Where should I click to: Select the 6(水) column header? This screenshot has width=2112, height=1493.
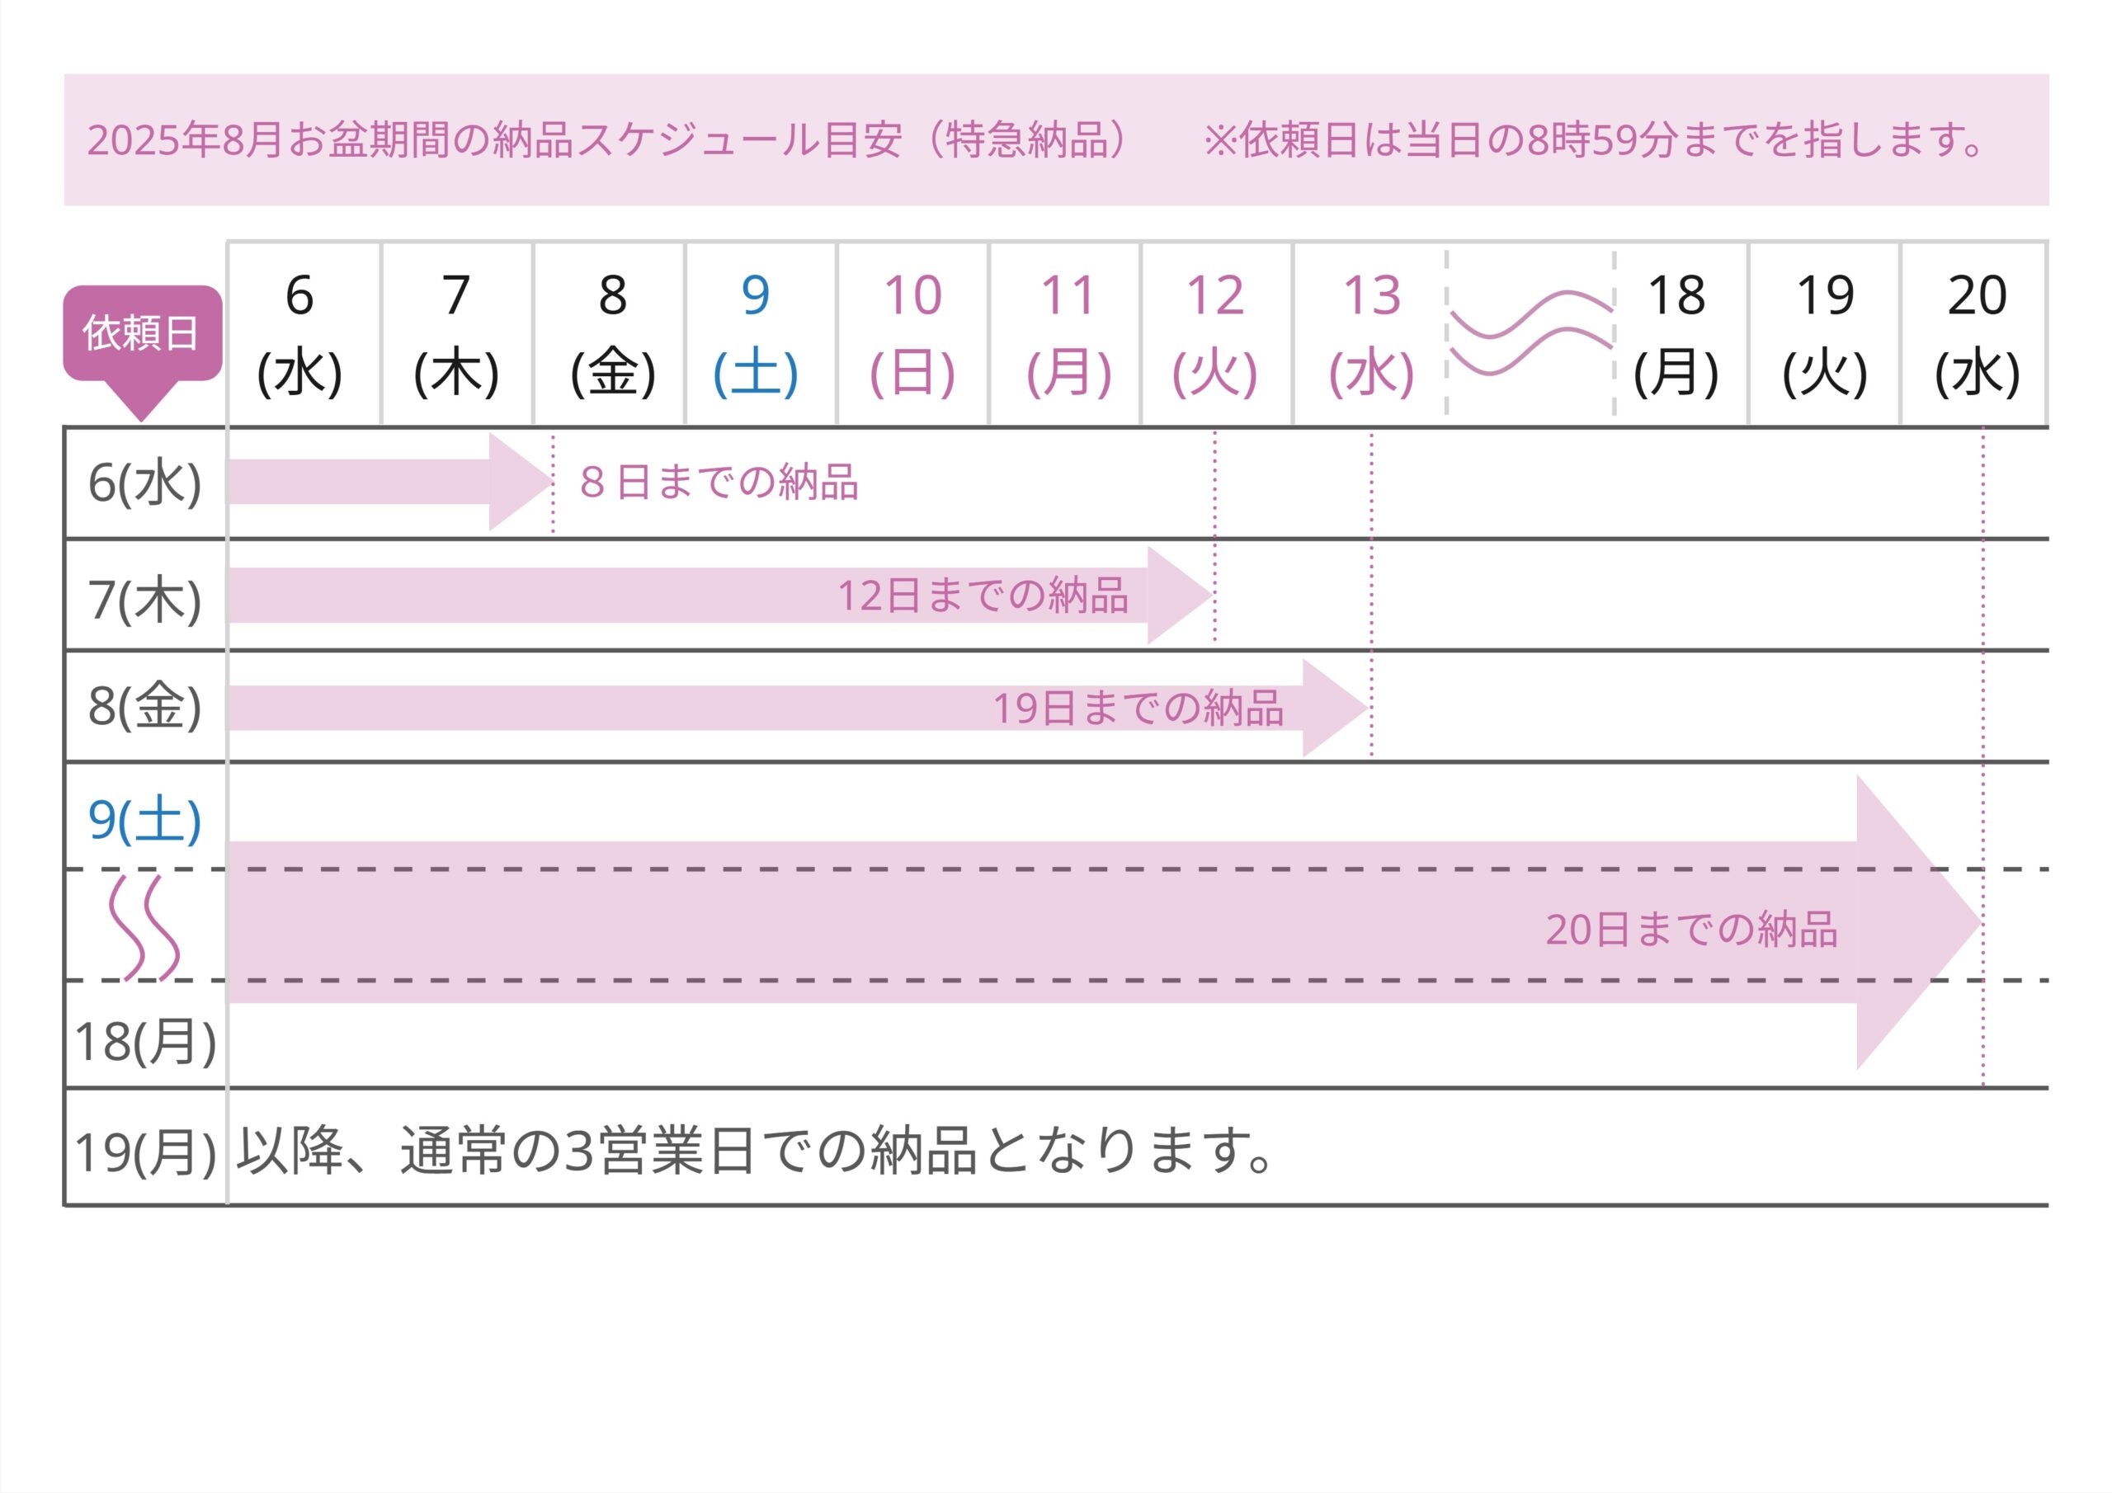coord(299,334)
